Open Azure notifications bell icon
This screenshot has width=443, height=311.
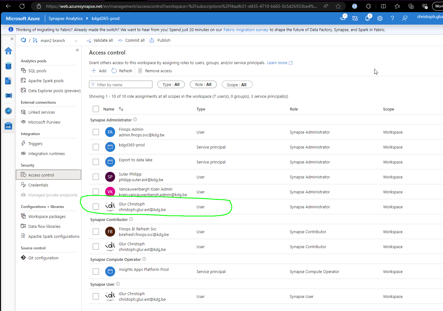point(368,18)
